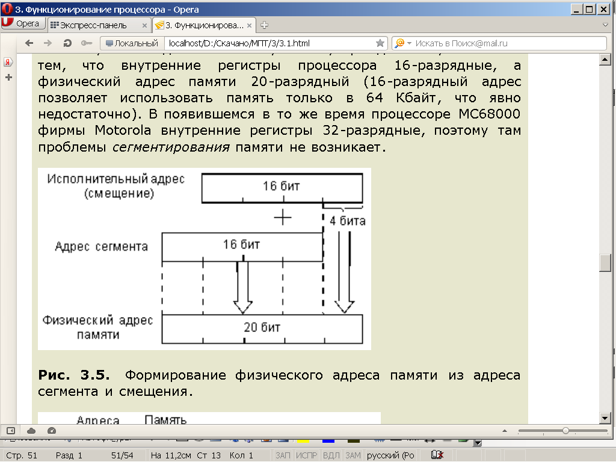The height and width of the screenshot is (462, 616).
Task: Click the Искать в Поиск@mail.ru search field
Action: pyautogui.click(x=509, y=43)
